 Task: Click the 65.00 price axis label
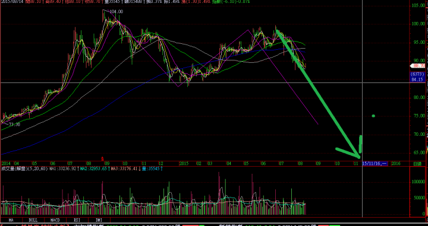(x=419, y=153)
